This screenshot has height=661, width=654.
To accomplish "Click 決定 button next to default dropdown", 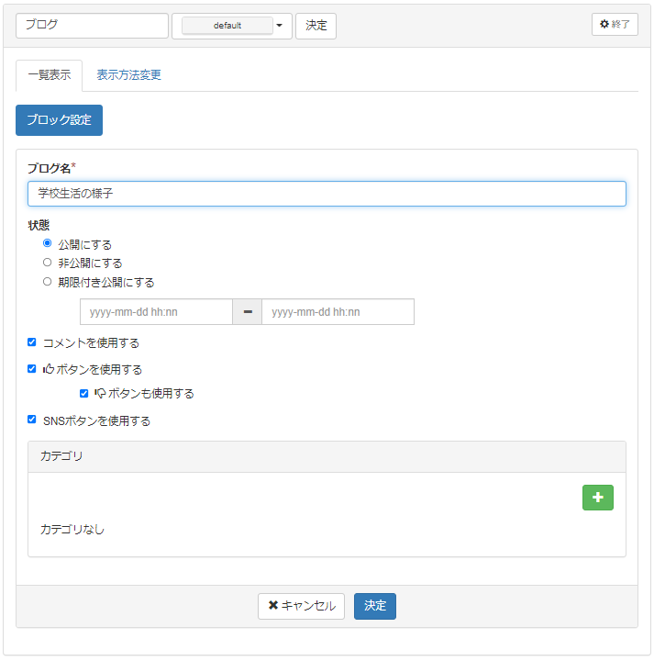I will point(316,26).
